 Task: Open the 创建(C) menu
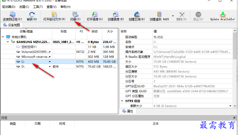[24, 7]
